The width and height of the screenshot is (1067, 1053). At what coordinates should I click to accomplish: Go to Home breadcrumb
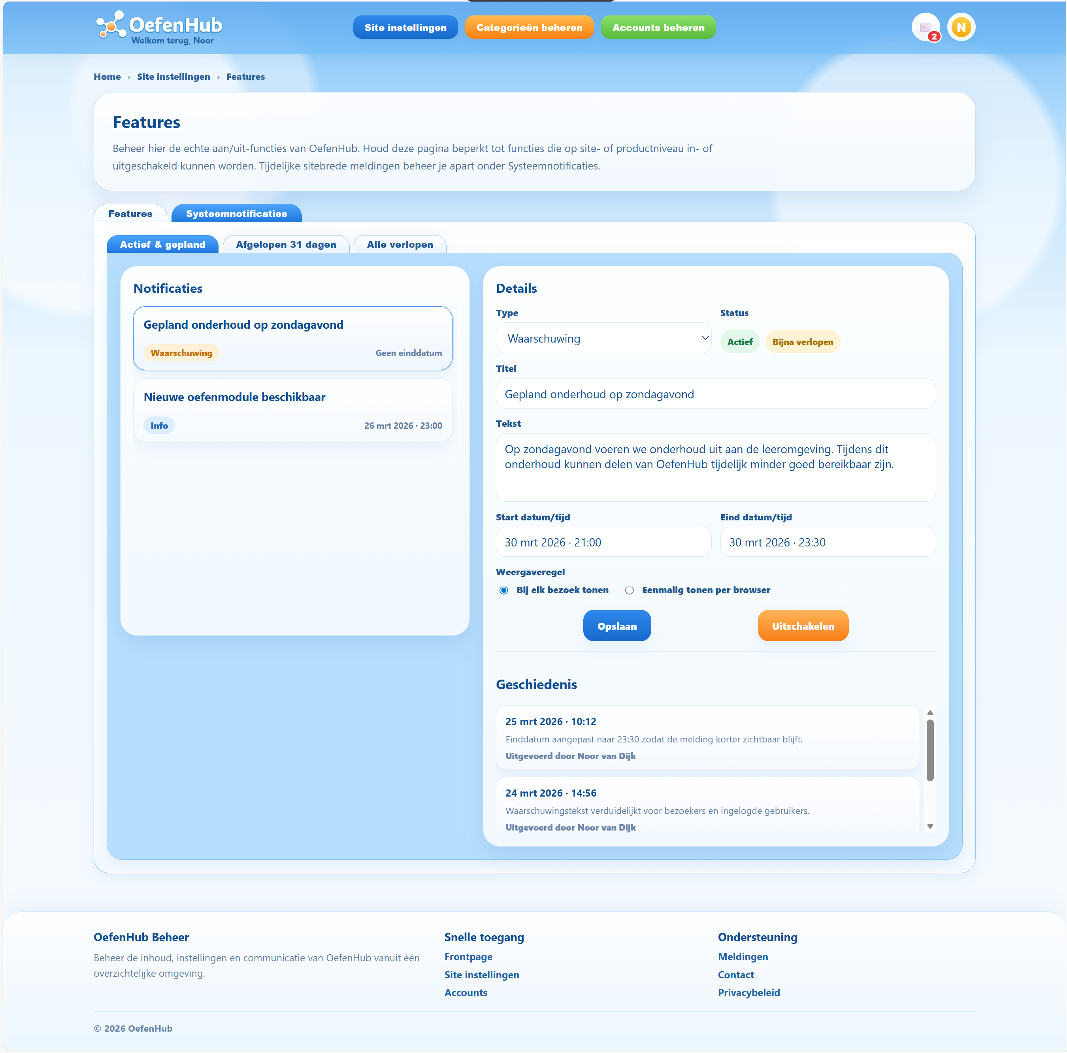pyautogui.click(x=107, y=77)
